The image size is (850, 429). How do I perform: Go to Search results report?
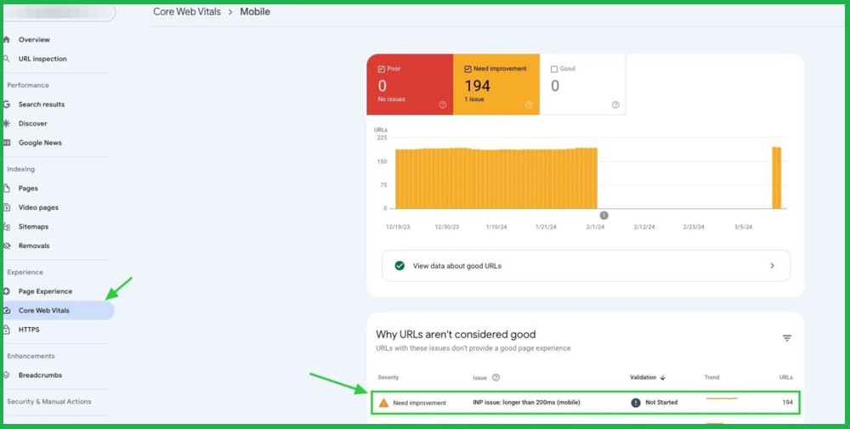41,104
